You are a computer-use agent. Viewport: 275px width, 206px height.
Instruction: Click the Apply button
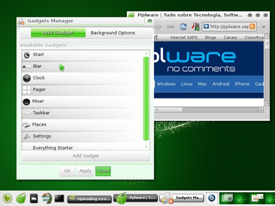[85, 171]
